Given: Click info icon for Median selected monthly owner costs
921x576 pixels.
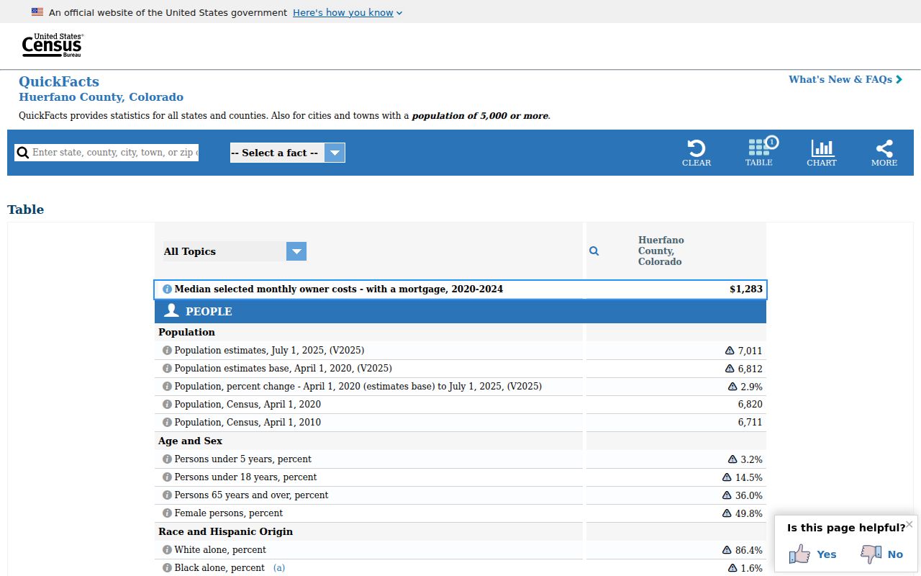Looking at the screenshot, I should click(x=168, y=289).
